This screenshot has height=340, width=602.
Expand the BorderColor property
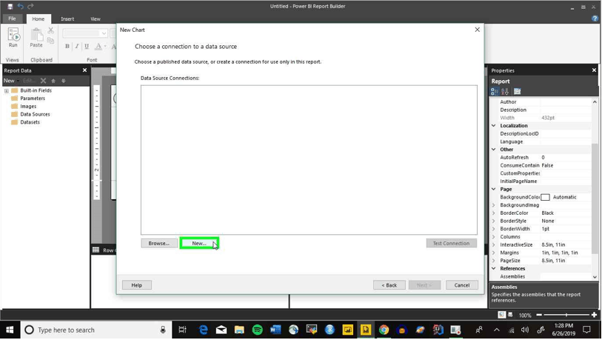494,213
